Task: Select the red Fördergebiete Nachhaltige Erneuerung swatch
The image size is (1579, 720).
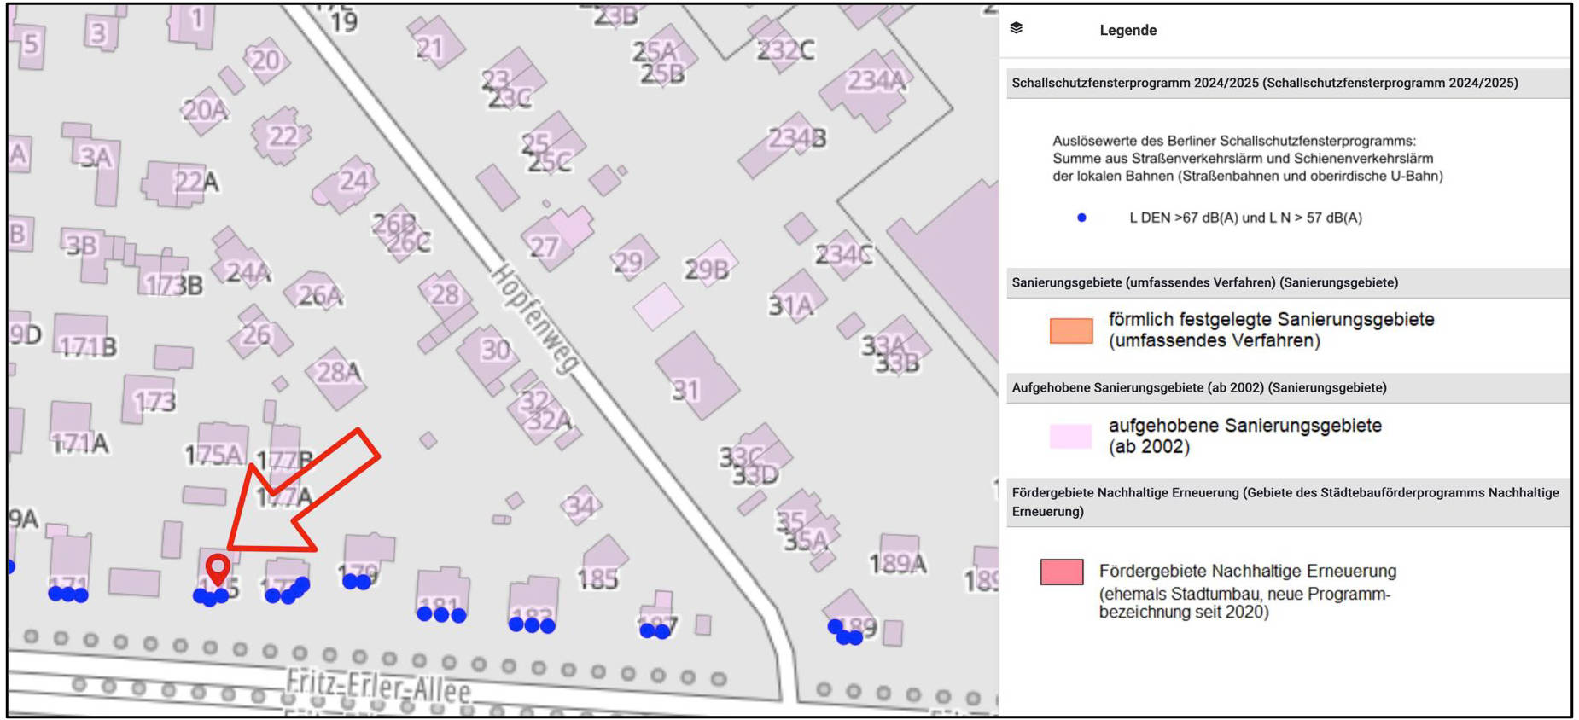Action: point(1062,572)
